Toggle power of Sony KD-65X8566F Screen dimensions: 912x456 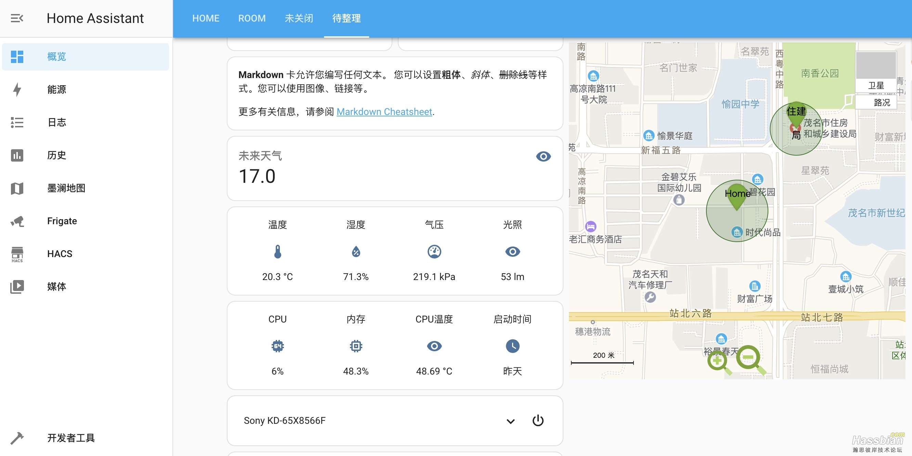click(538, 421)
